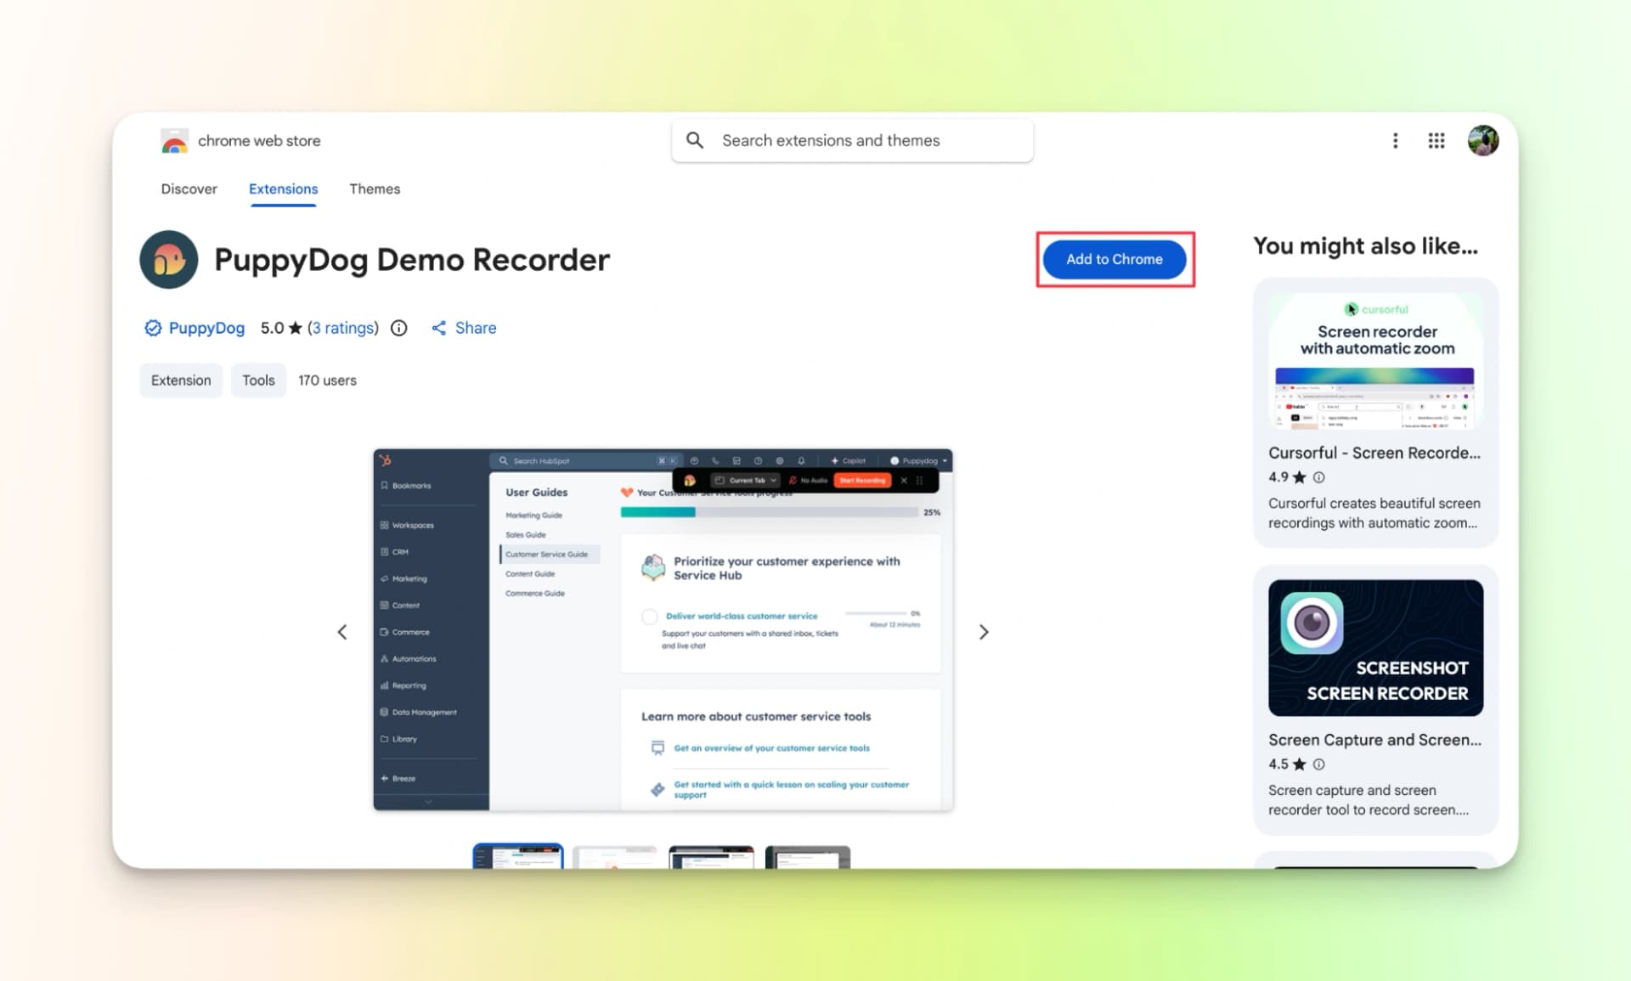Screen dimensions: 1631x981
Task: Open the three-dot options menu
Action: click(1396, 140)
